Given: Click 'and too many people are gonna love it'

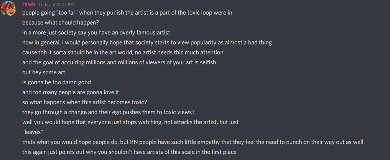Looking at the screenshot, I should pyautogui.click(x=71, y=92).
